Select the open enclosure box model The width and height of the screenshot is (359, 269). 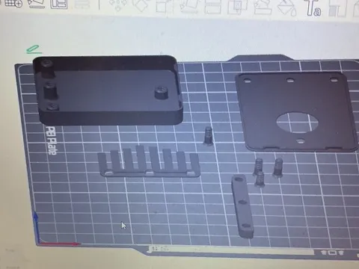pyautogui.click(x=108, y=90)
